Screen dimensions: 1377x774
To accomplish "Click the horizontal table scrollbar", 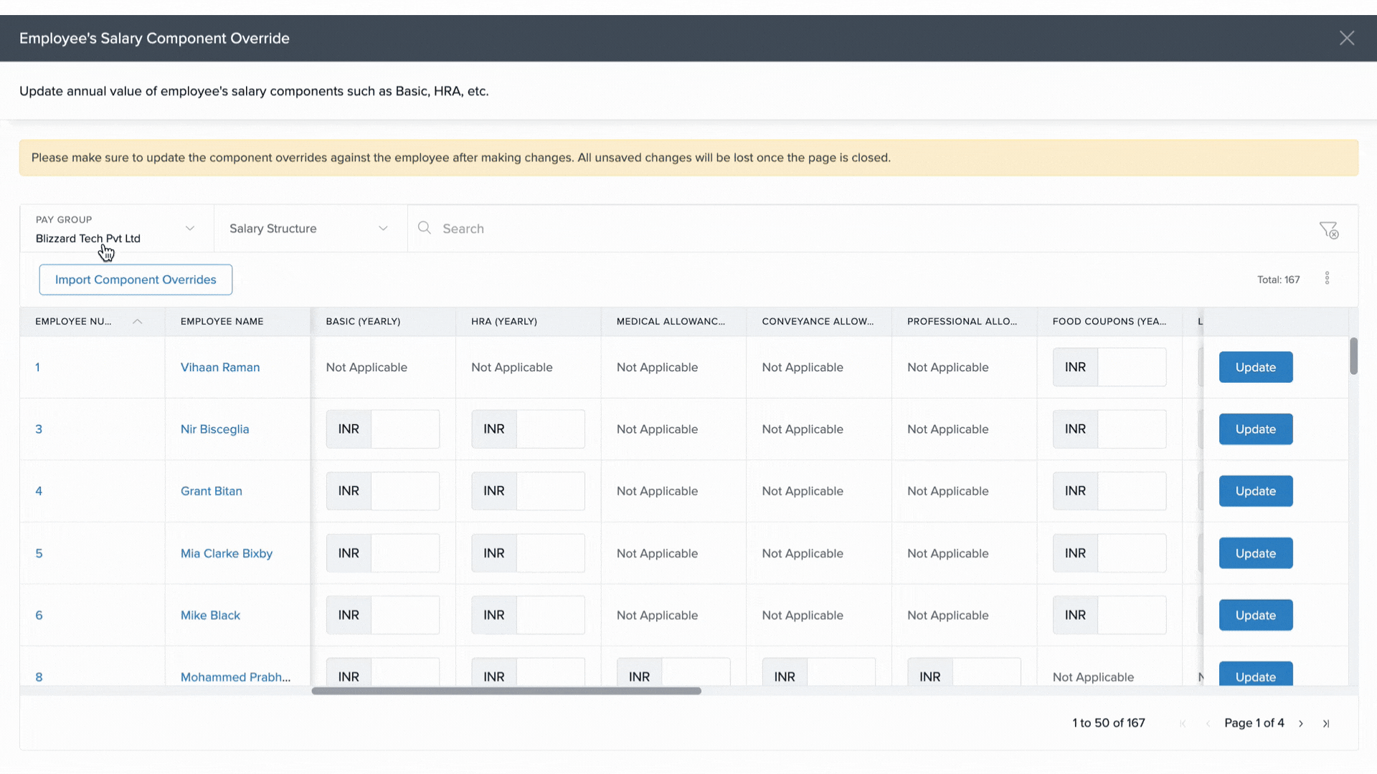I will coord(506,691).
